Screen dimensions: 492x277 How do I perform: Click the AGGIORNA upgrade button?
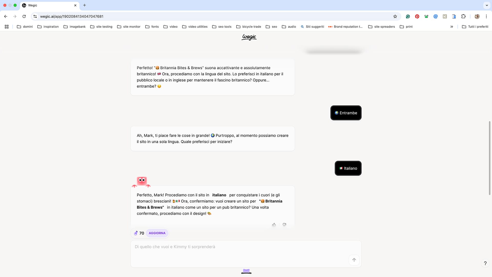(x=157, y=233)
